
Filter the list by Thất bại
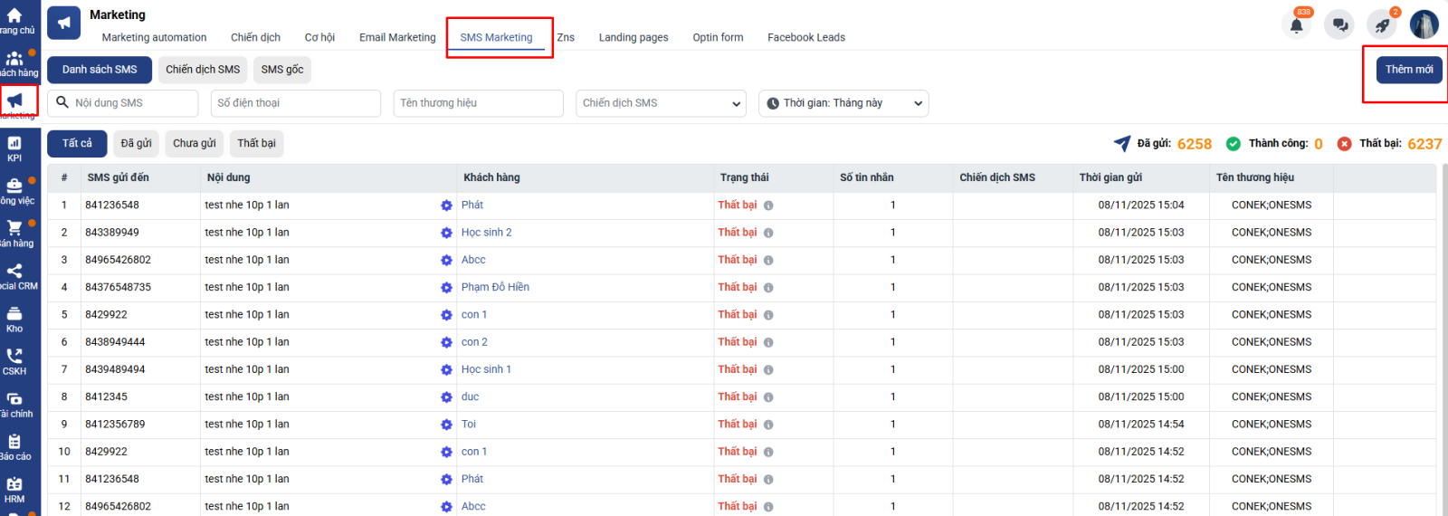click(x=256, y=143)
